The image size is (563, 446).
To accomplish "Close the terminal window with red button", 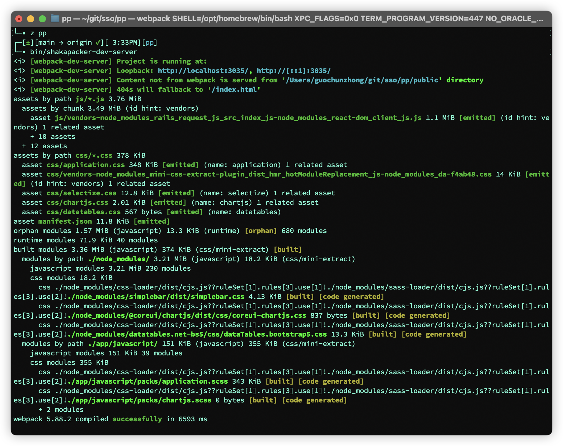I will coord(19,19).
